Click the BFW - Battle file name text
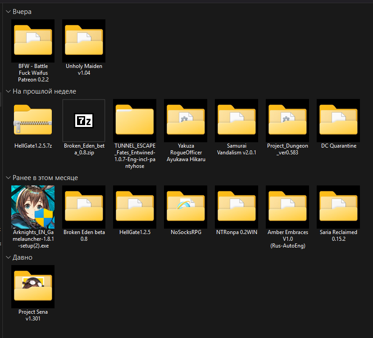 coord(33,73)
